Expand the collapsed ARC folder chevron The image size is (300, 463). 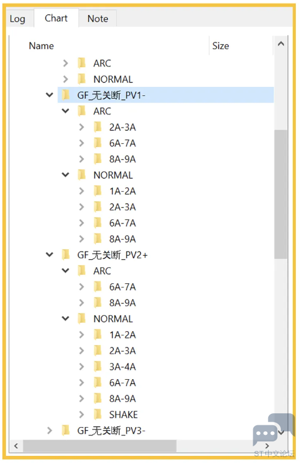65,63
